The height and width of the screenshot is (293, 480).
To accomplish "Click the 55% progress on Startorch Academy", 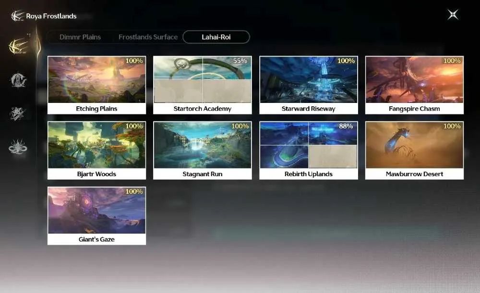I will 240,61.
